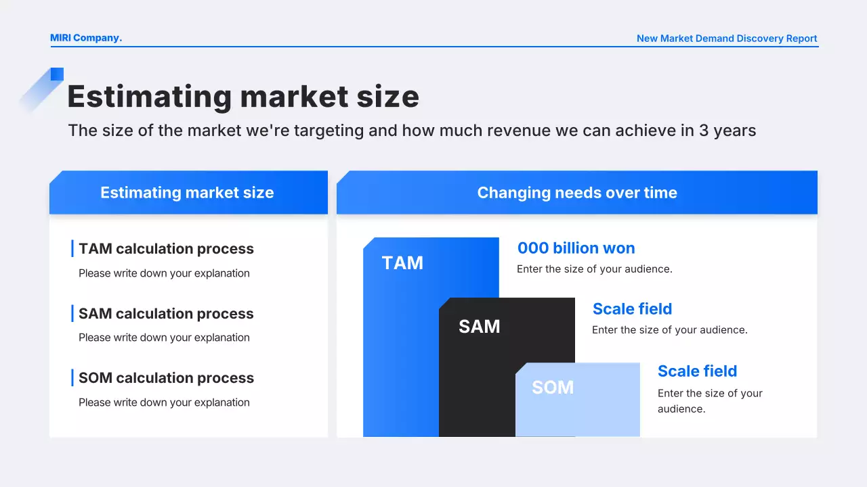Select the left blue Estimating market size header

pos(188,193)
